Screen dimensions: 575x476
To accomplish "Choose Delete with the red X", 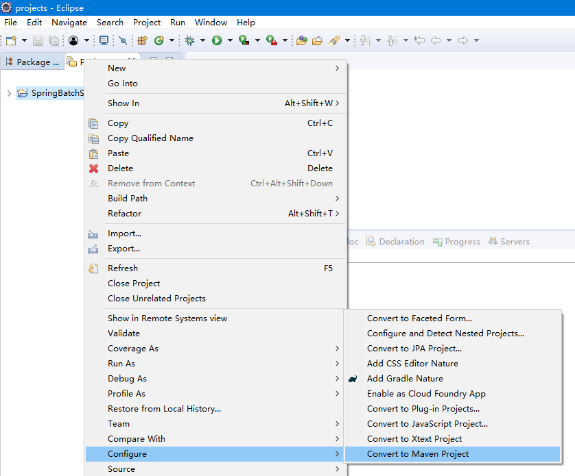I will (x=216, y=168).
